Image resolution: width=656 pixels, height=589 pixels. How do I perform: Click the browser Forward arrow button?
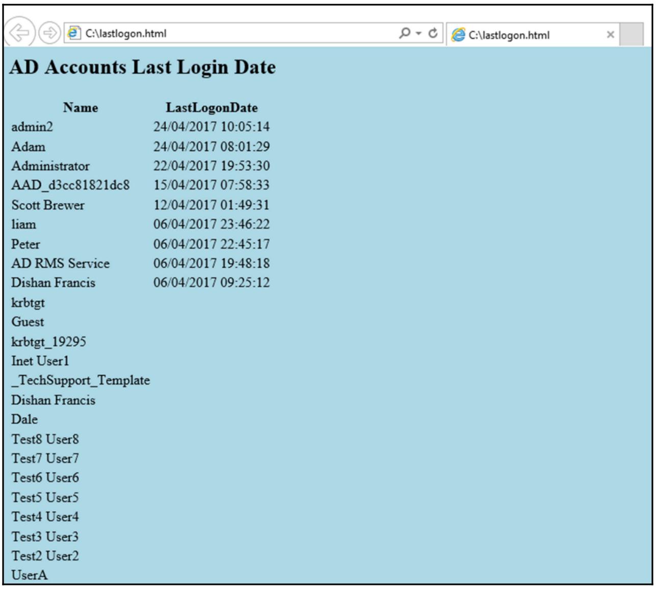point(49,34)
